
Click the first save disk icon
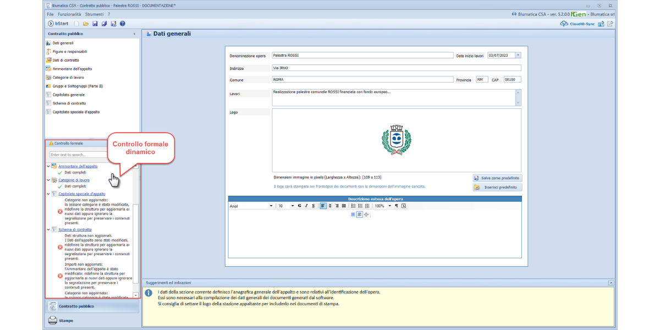pos(95,24)
